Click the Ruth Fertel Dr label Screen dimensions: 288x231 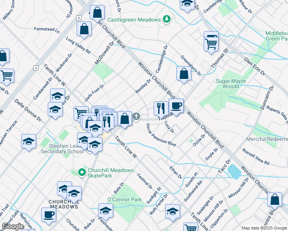pyautogui.click(x=159, y=204)
